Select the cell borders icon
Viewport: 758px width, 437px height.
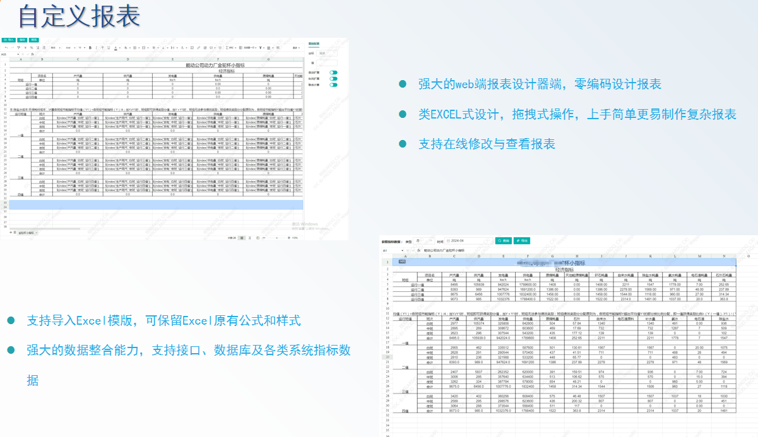pos(134,47)
